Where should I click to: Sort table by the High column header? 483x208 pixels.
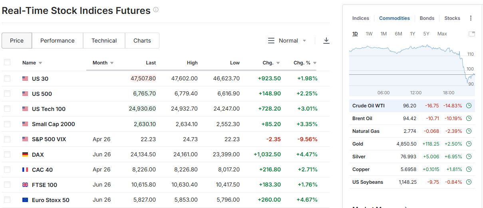pos(192,63)
